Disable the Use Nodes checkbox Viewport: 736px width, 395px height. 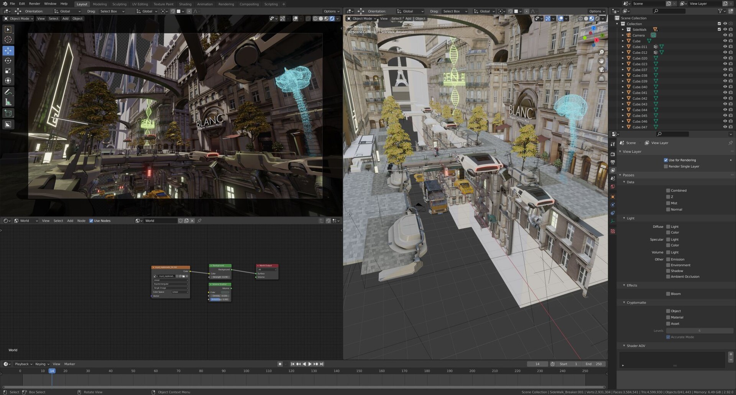coord(91,221)
